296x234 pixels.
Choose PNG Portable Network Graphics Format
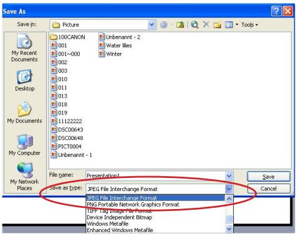(155, 205)
